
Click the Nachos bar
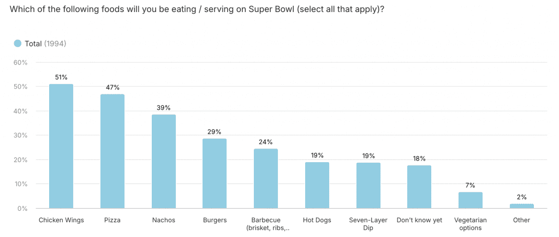click(x=163, y=161)
